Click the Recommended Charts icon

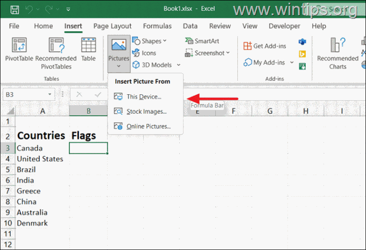[x=337, y=46]
